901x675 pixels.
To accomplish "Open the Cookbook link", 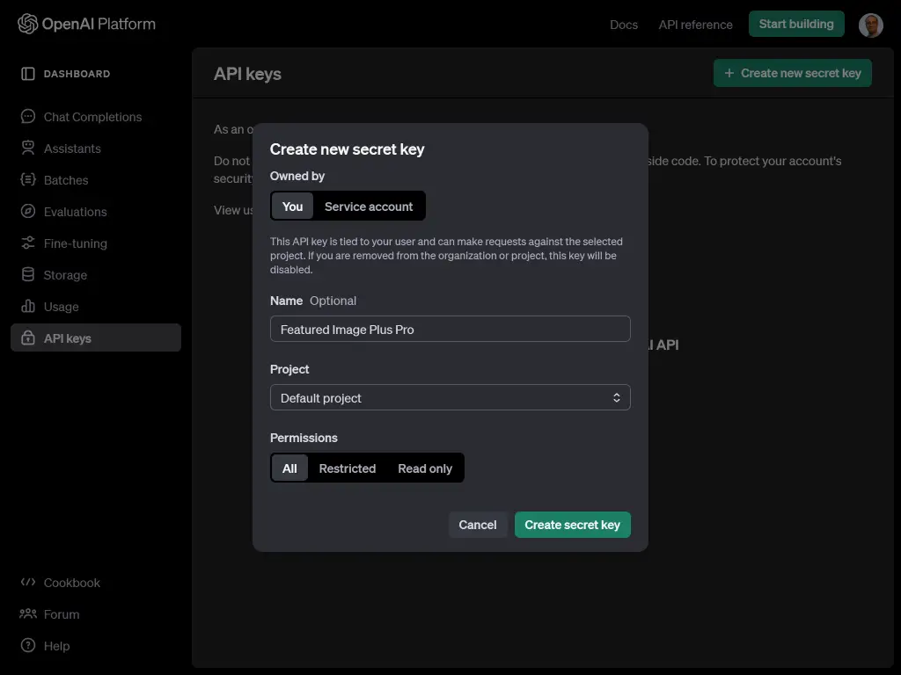I will coord(95,582).
